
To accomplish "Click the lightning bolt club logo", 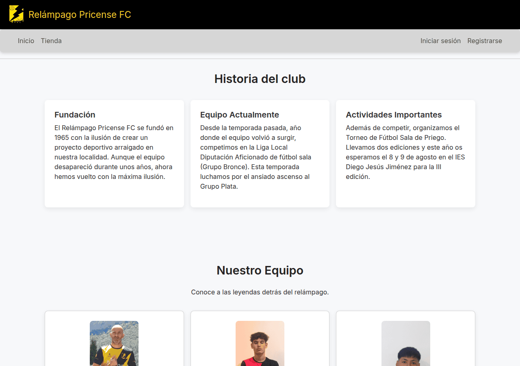I will (16, 14).
